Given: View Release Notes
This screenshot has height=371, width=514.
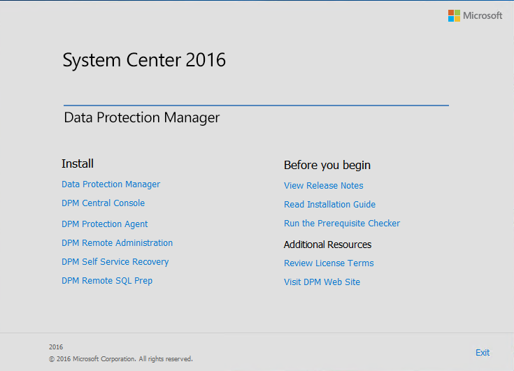Looking at the screenshot, I should (323, 186).
